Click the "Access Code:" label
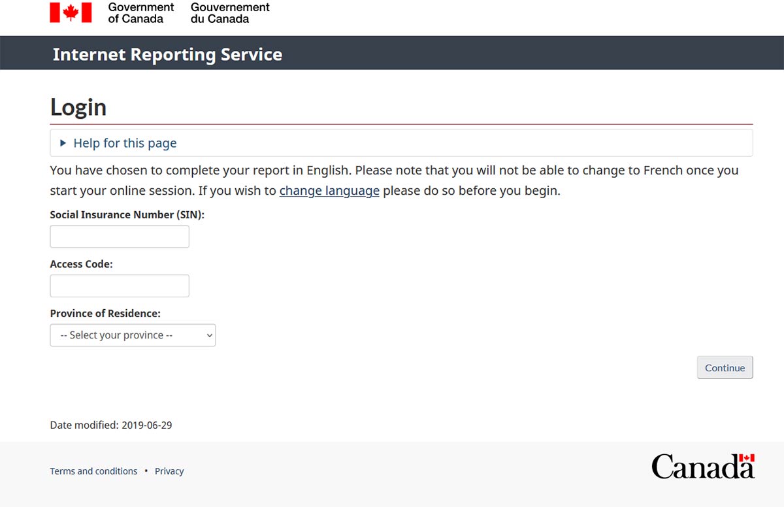 80,263
